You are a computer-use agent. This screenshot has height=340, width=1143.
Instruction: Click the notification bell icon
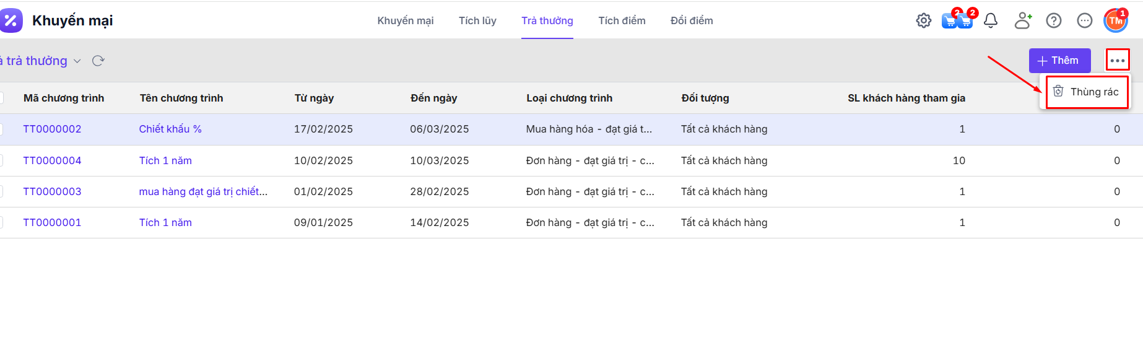(991, 20)
